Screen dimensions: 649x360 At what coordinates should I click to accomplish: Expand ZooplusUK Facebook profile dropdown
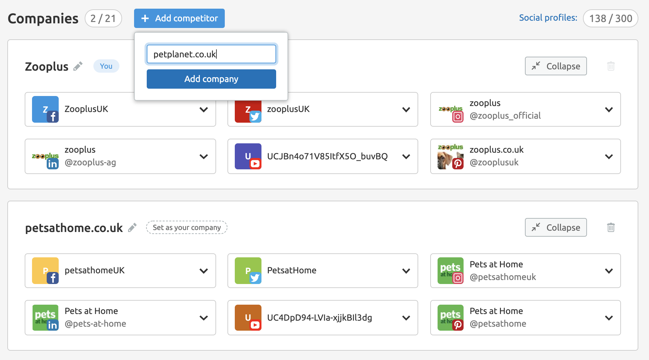point(204,109)
